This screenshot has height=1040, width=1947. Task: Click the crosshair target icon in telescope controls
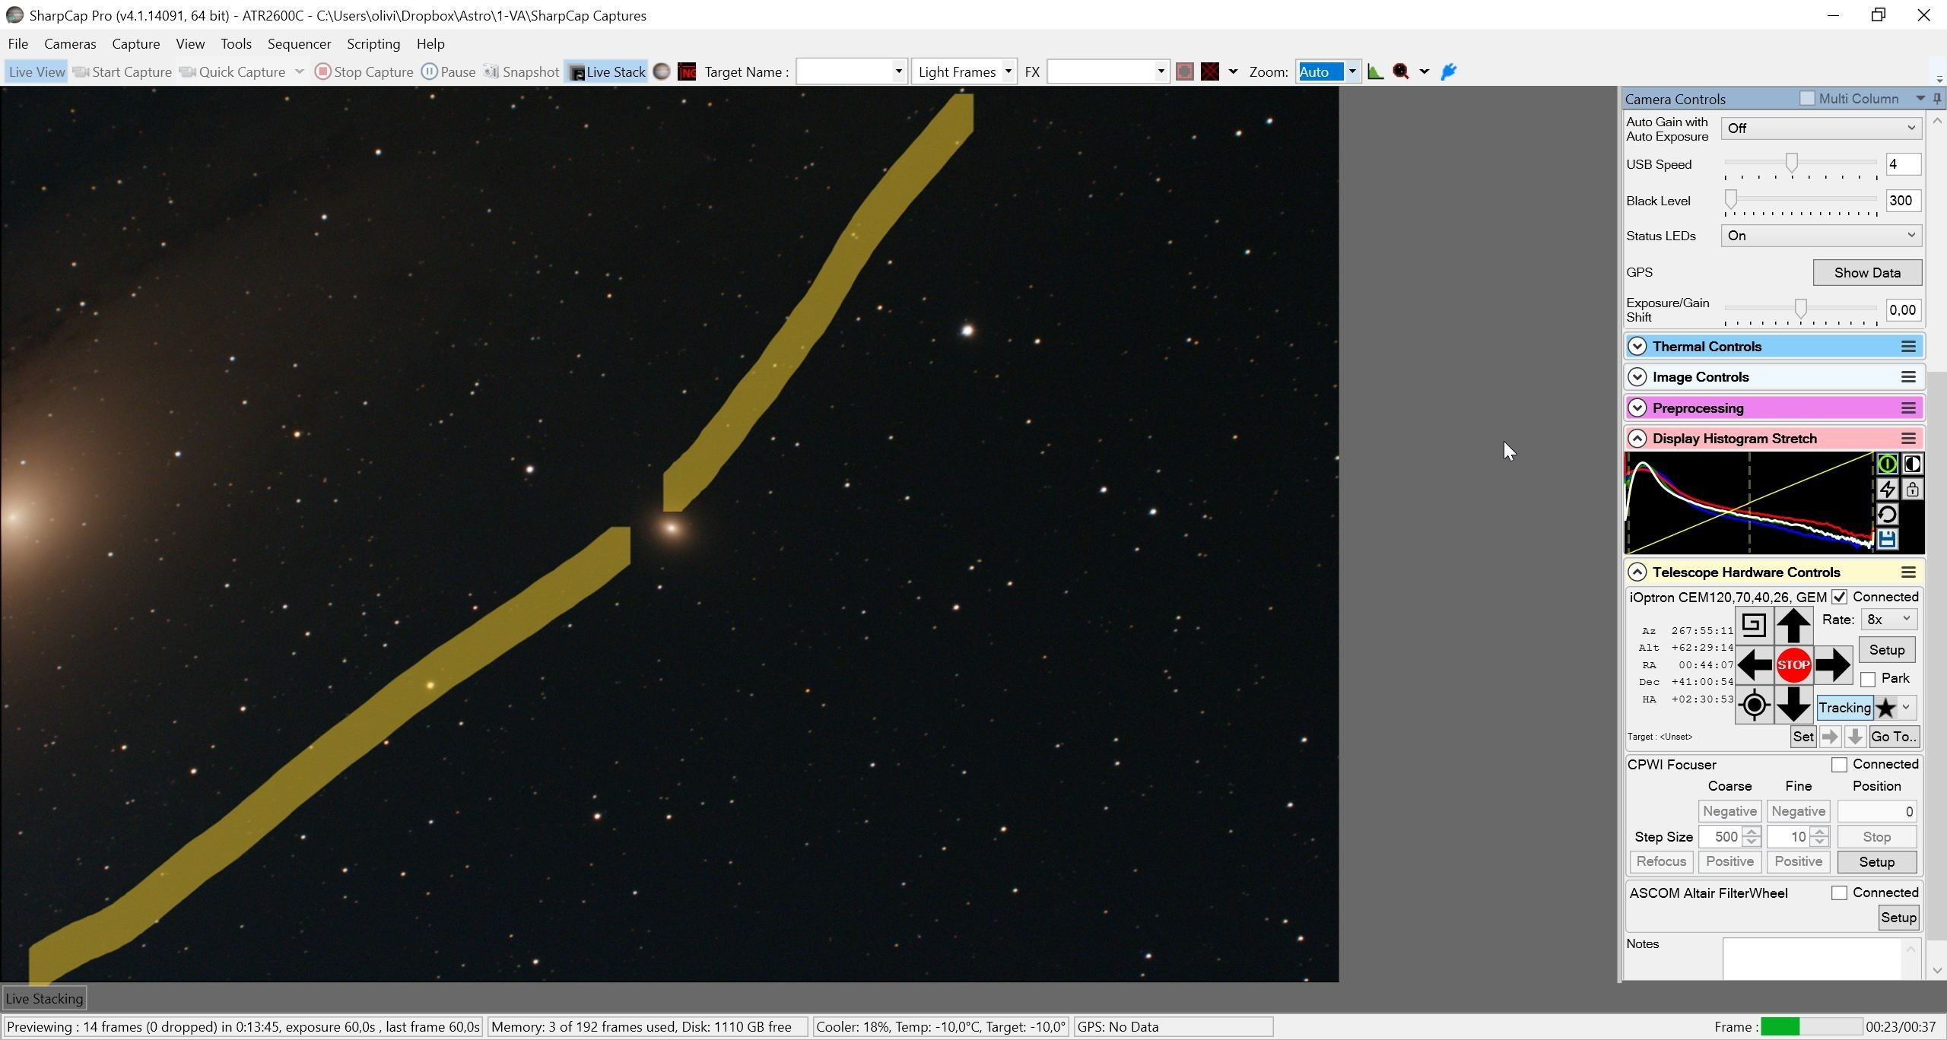pyautogui.click(x=1754, y=705)
